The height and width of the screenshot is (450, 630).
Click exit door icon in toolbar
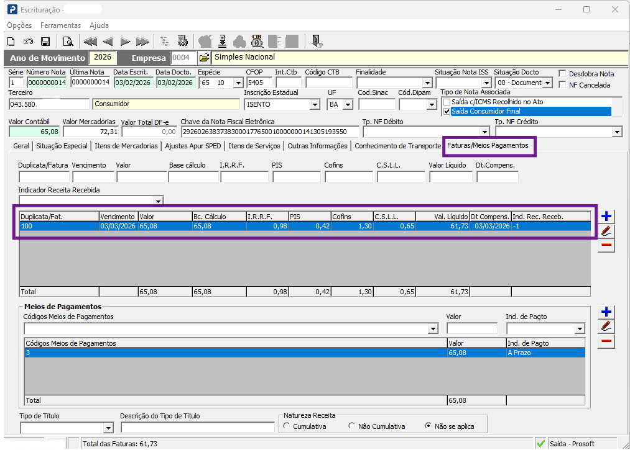317,42
